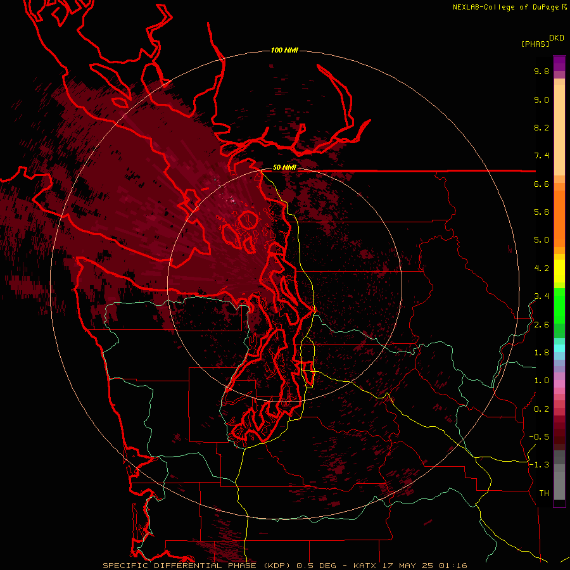Click the 50 NMI range ring label
570x570 pixels.
(284, 167)
